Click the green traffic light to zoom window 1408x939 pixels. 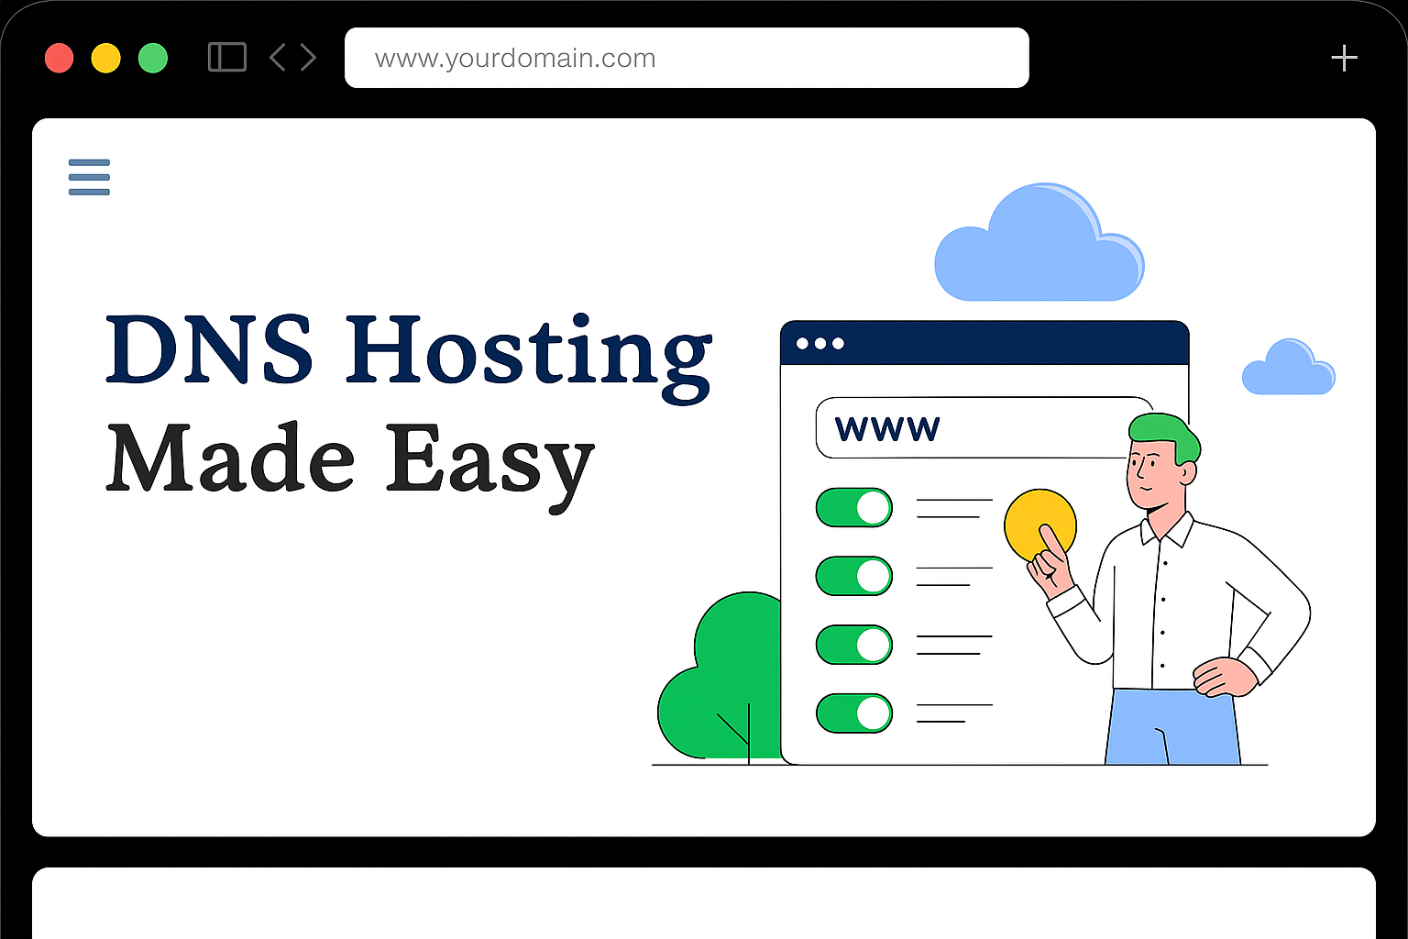coord(153,57)
